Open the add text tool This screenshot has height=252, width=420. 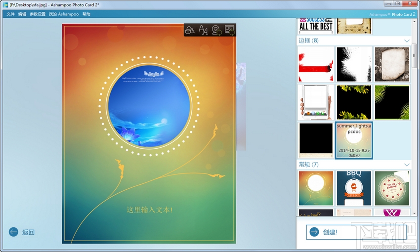coord(203,30)
